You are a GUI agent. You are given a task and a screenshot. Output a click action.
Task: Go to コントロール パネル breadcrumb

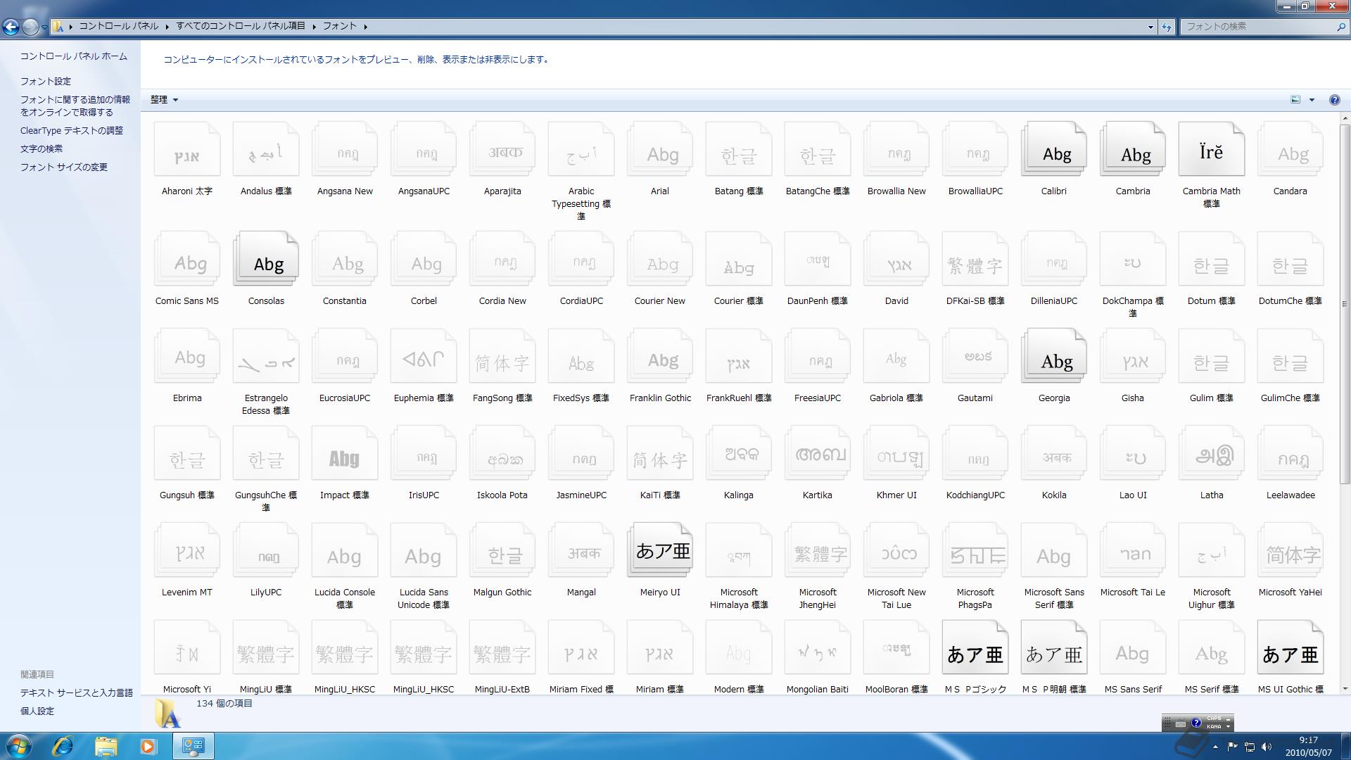(118, 26)
